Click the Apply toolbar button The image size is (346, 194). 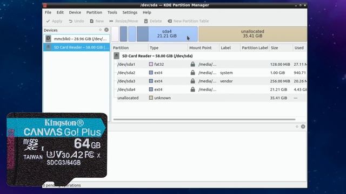pos(54,21)
